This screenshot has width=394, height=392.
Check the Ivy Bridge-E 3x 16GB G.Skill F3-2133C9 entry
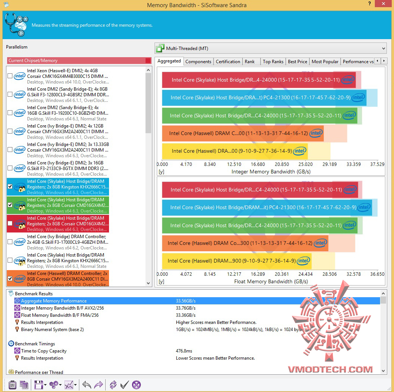[10, 168]
